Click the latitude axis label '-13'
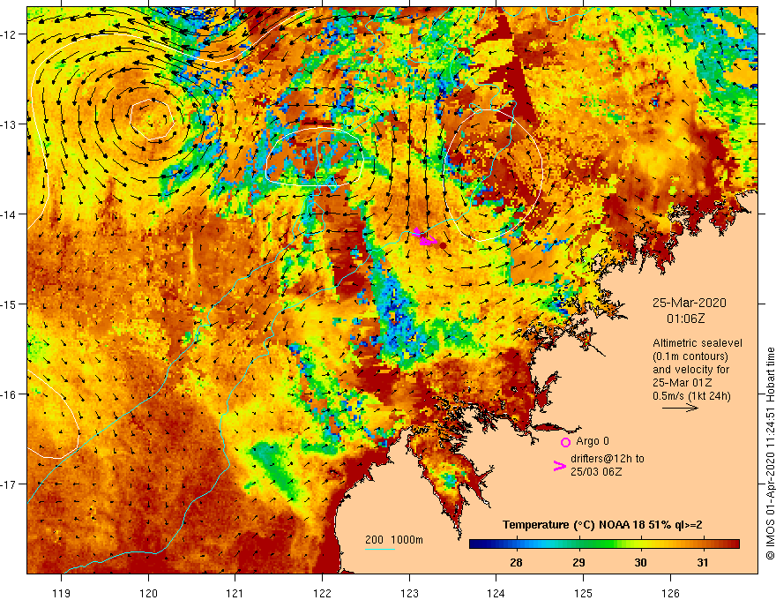The width and height of the screenshot is (776, 600). click(9, 124)
